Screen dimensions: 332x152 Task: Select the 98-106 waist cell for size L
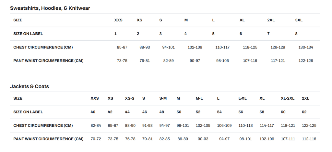tap(222, 60)
